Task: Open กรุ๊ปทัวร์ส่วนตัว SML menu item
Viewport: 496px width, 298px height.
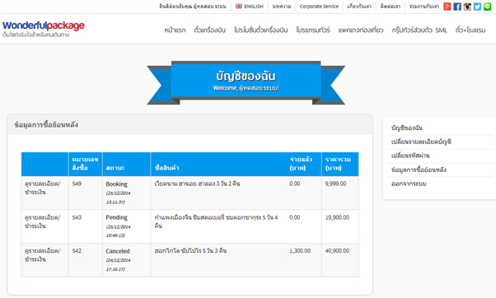Action: [419, 30]
